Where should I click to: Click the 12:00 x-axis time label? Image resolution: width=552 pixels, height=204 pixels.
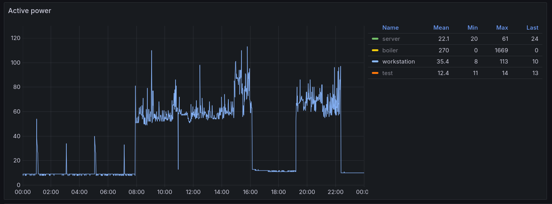click(x=193, y=192)
